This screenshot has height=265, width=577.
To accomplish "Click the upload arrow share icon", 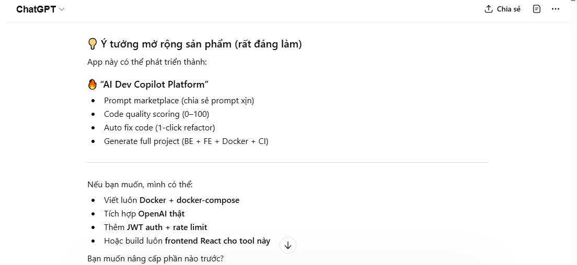I will 489,9.
